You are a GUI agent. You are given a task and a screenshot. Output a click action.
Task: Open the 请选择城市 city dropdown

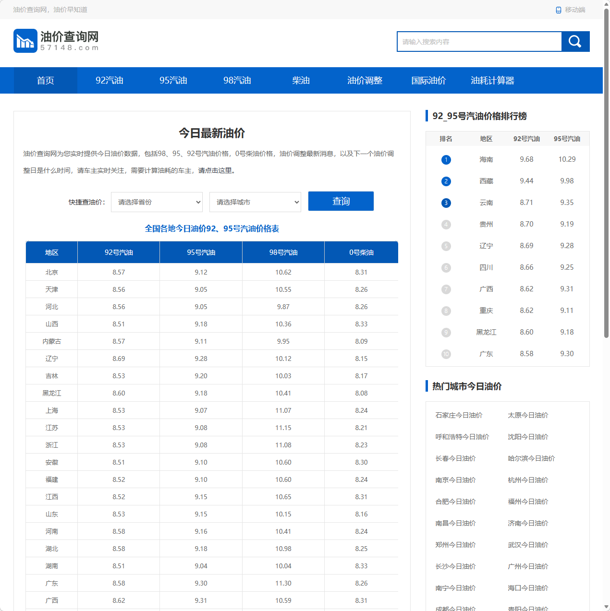[255, 202]
